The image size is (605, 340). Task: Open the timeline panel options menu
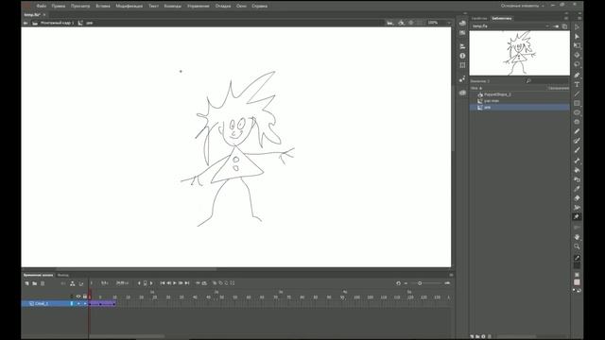click(x=451, y=275)
